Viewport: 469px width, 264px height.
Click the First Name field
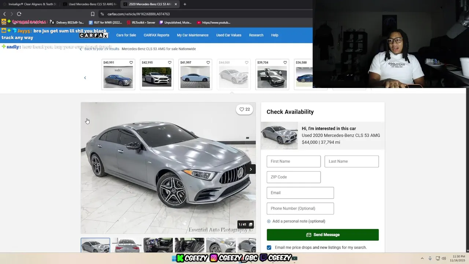[293, 161]
